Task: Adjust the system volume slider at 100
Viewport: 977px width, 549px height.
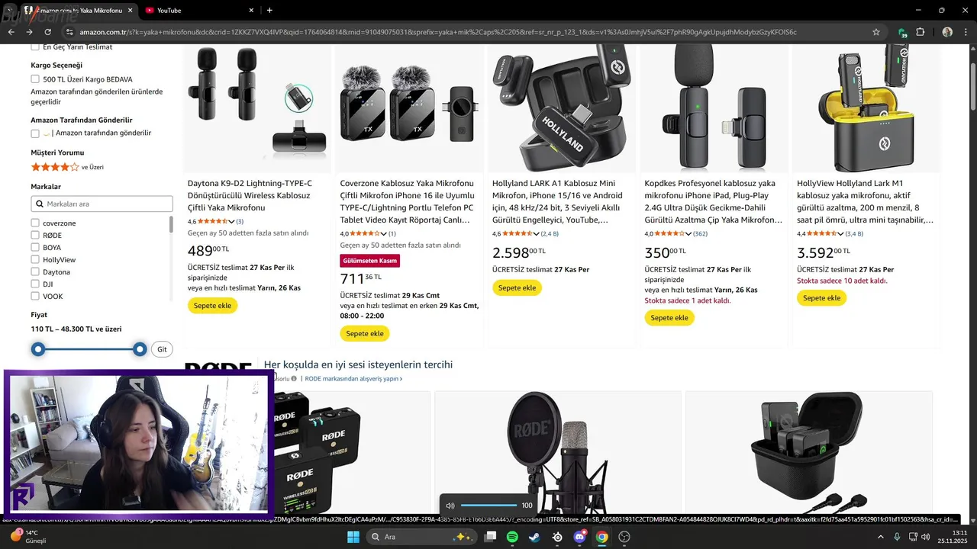Action: [488, 506]
